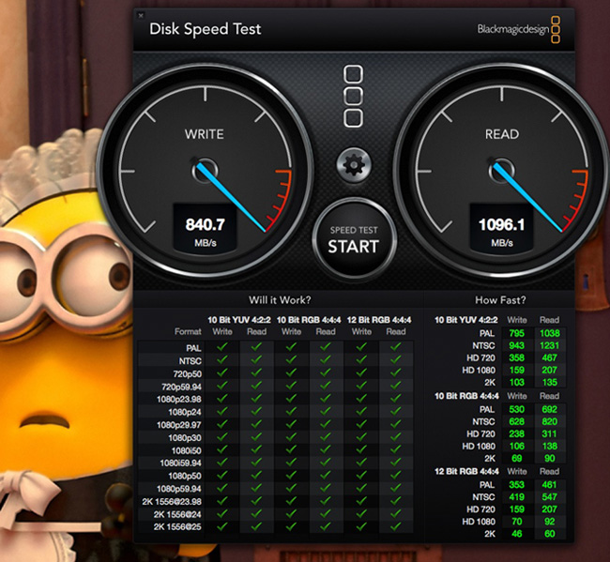Click 10 Bit RGB PAL write value 530

point(517,409)
